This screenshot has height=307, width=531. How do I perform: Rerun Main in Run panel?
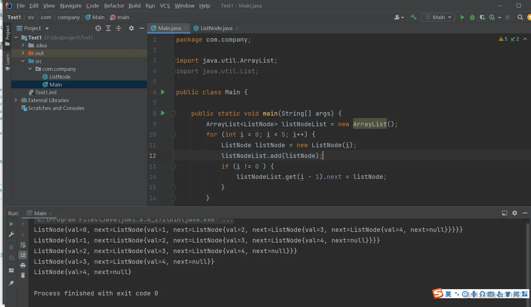11,224
